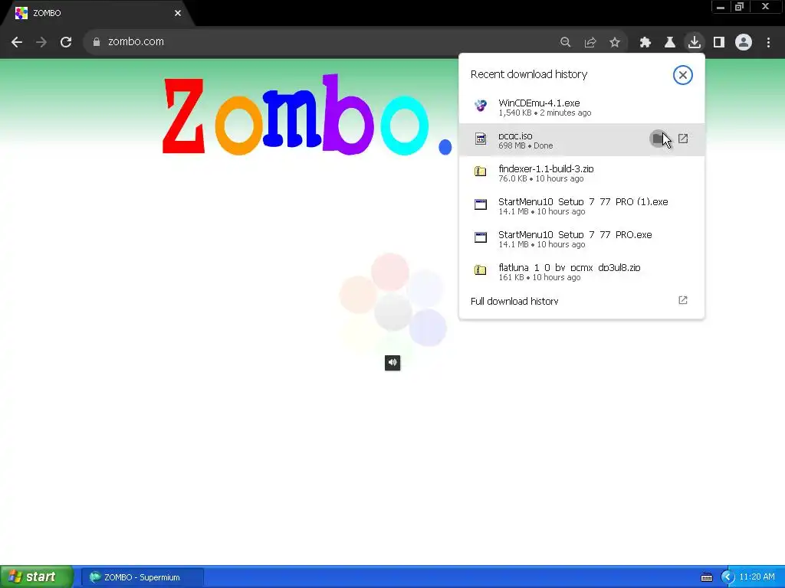785x588 pixels.
Task: Open the experiments flask icon
Action: tap(670, 42)
